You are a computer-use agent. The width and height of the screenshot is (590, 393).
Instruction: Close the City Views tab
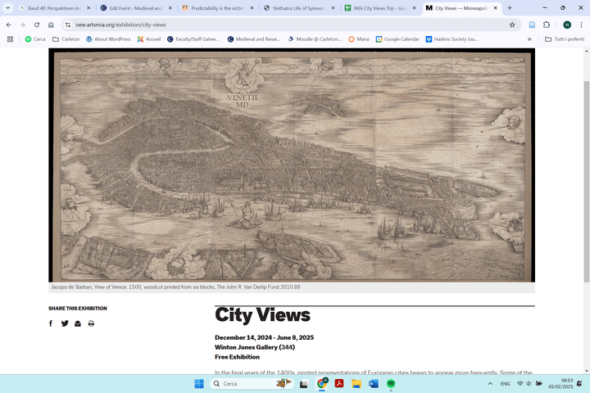(495, 8)
